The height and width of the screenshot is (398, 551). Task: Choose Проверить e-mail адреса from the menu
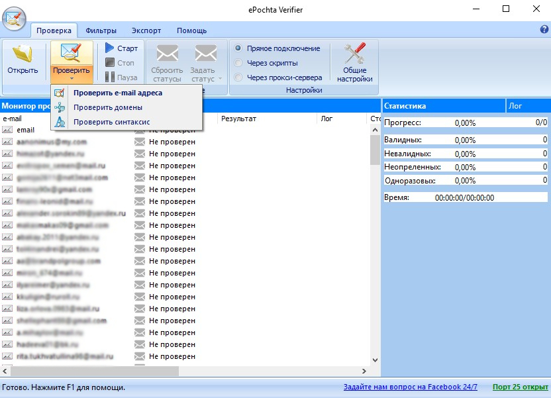tap(126, 93)
